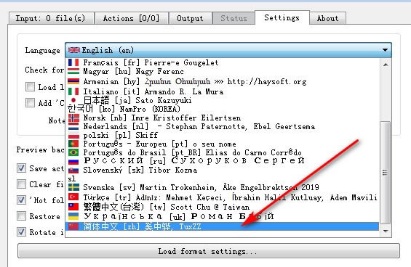Click the Hungarian flag icon
This screenshot has height=267, width=411.
click(73, 71)
